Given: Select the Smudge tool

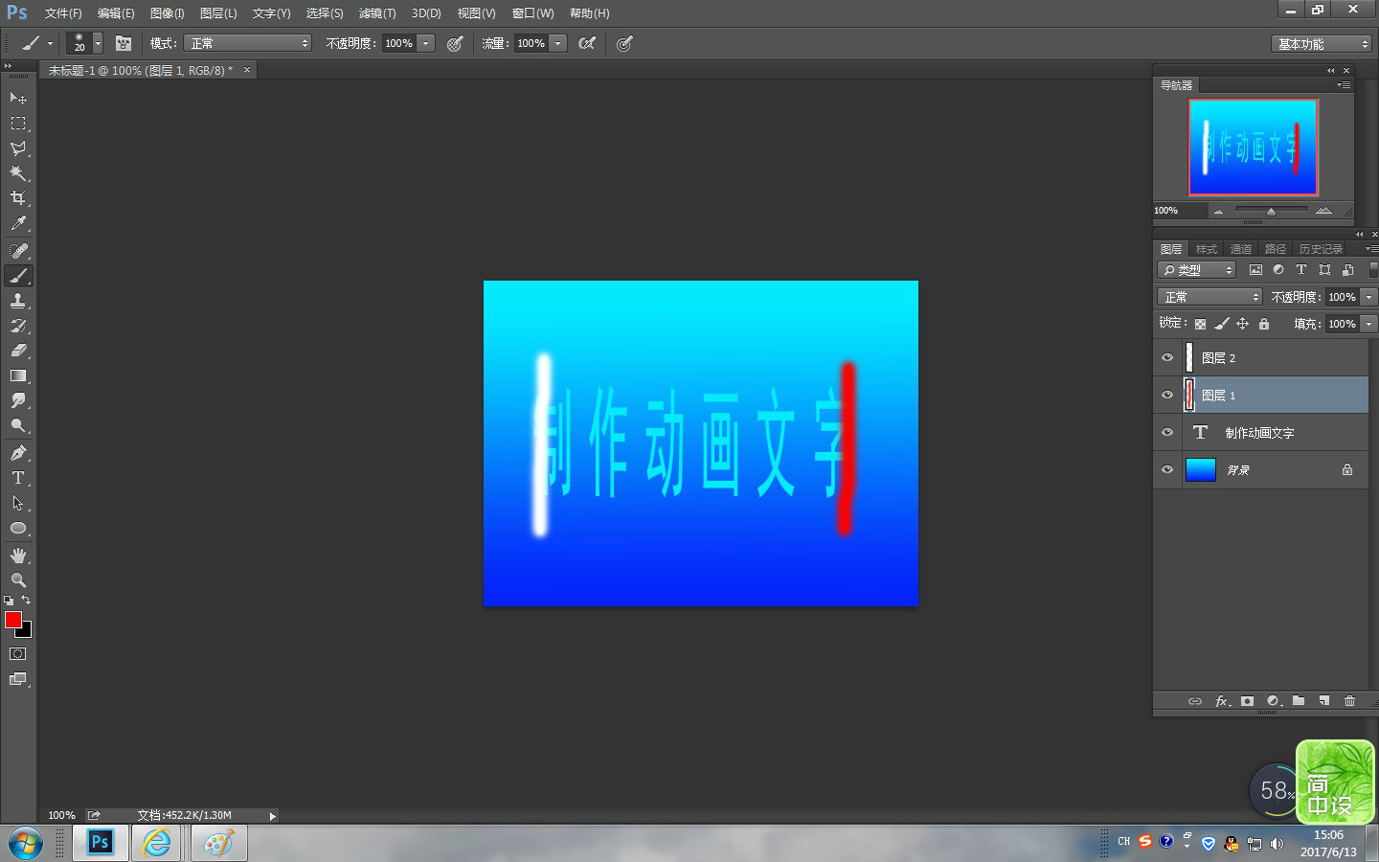Looking at the screenshot, I should 18,400.
